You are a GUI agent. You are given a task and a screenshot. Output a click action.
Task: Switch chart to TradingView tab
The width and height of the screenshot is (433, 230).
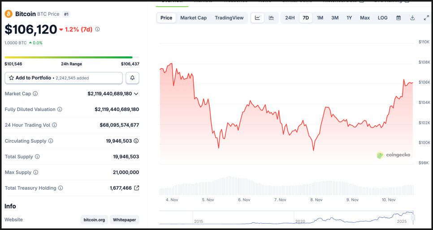229,18
